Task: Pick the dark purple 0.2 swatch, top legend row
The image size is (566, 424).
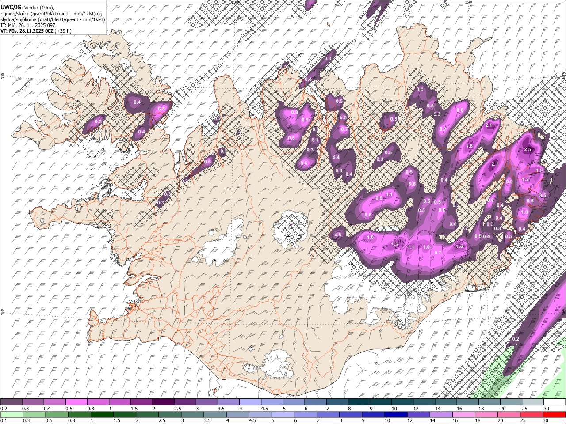Action: 11,402
